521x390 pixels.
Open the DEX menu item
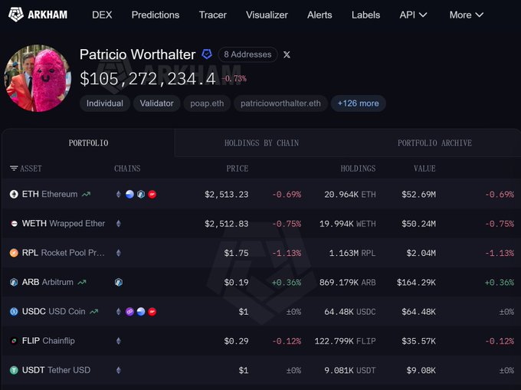pos(102,15)
